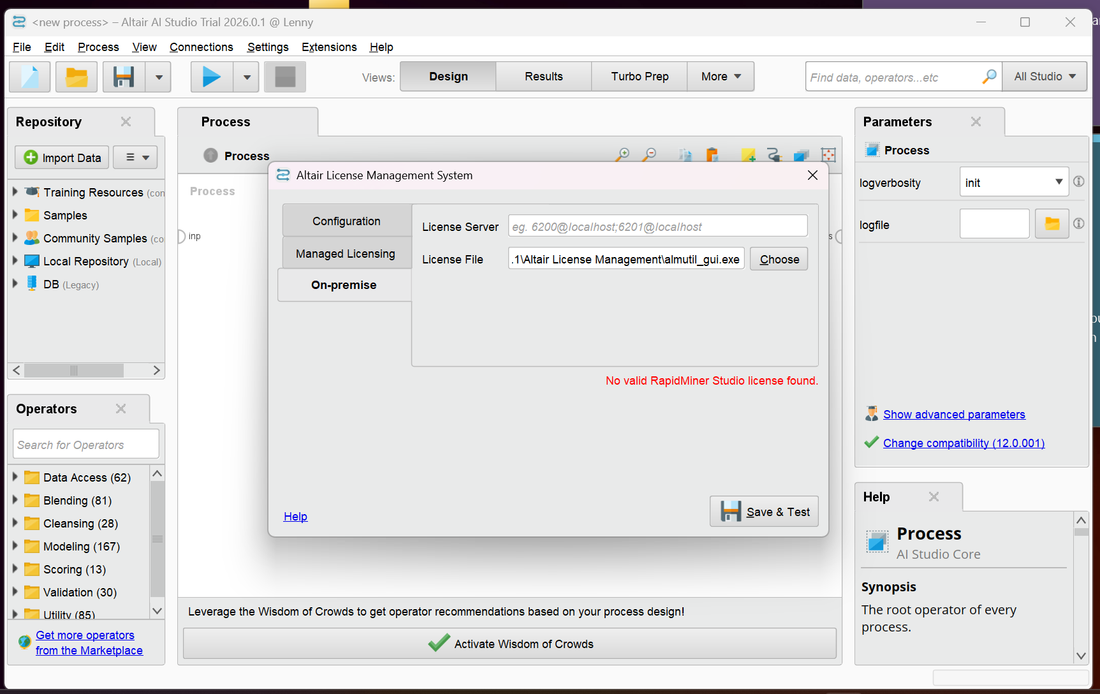Focus the Search for Operators field
The height and width of the screenshot is (694, 1100).
point(86,444)
